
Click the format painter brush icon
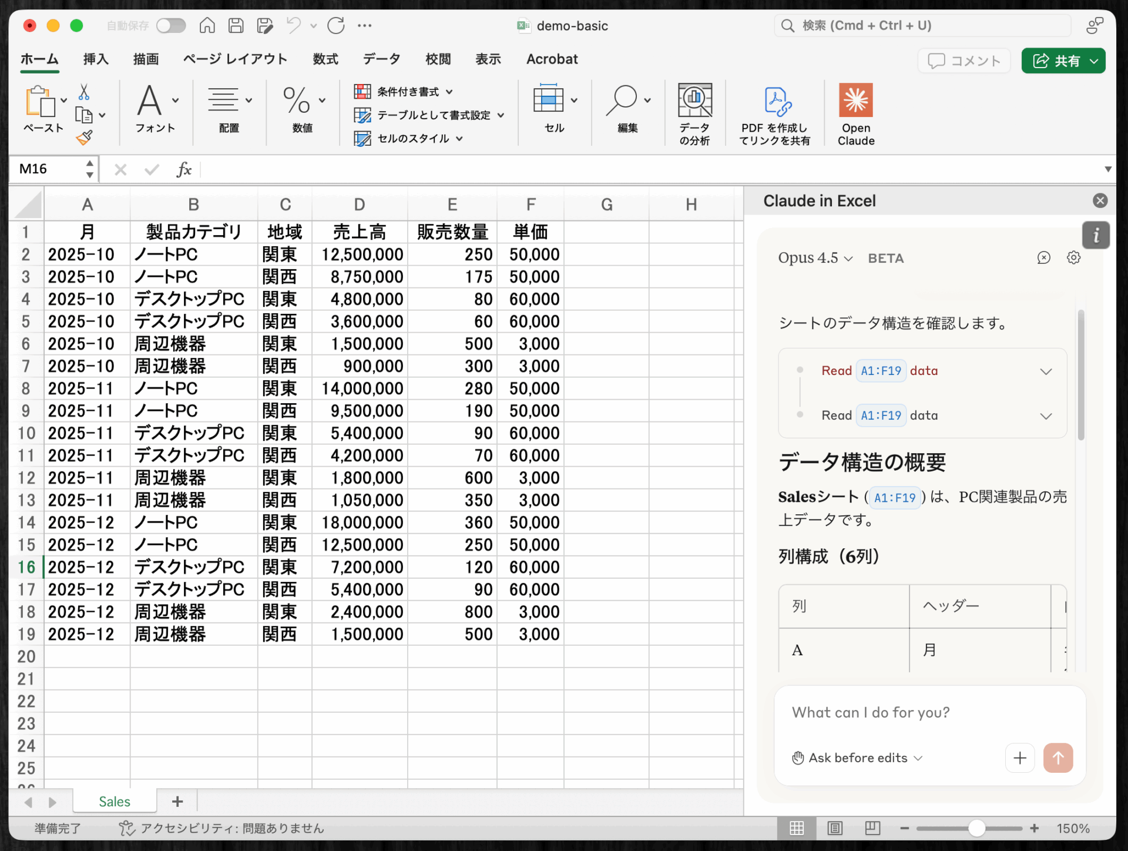(84, 138)
